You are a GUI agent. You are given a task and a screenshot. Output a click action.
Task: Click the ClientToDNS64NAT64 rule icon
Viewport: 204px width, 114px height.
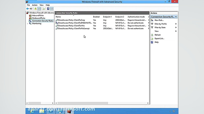tap(57, 23)
